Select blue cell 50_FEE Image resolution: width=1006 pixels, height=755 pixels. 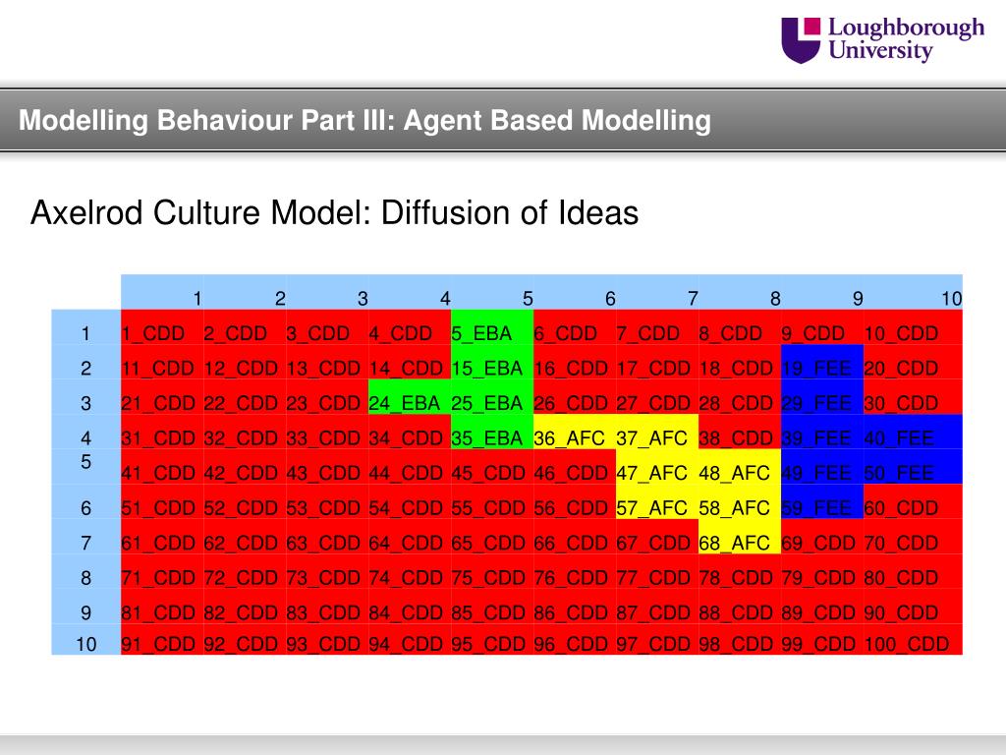[x=913, y=466]
